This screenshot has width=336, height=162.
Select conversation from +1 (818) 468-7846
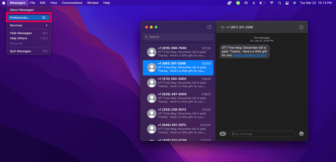tap(178, 52)
